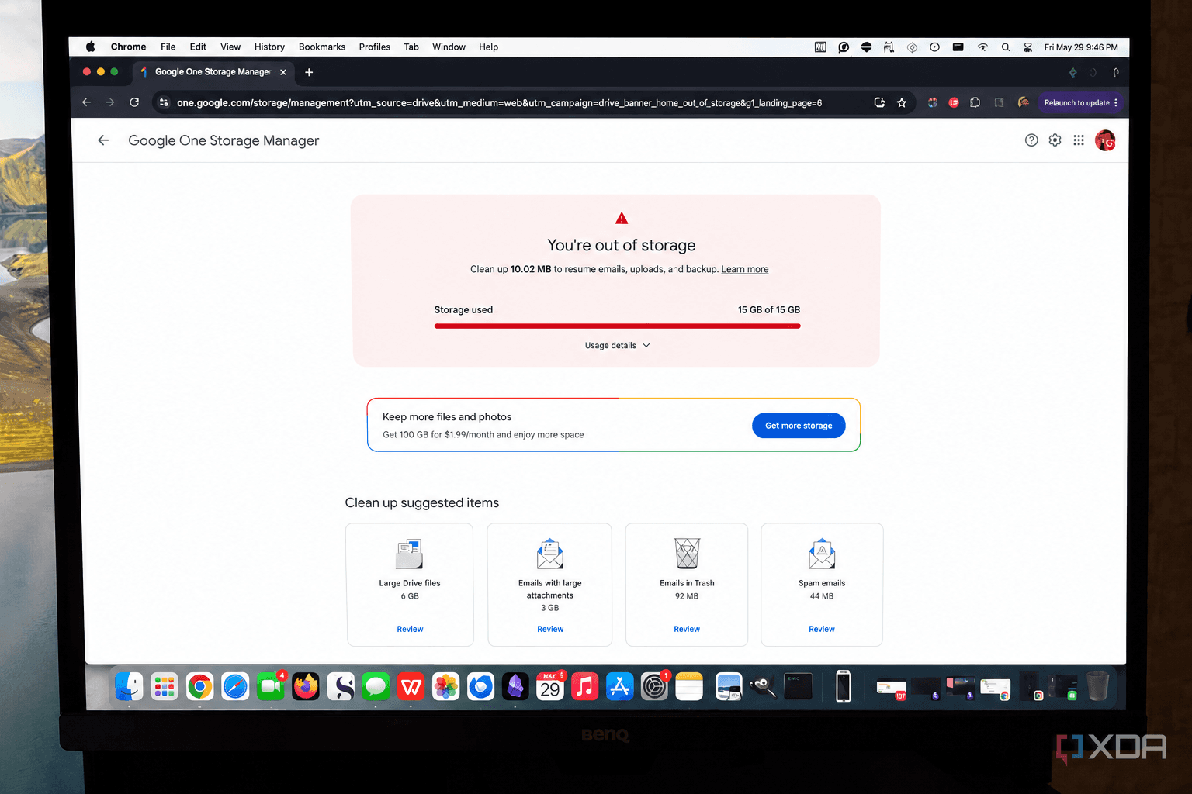Expand Usage details chevron
1192x794 pixels.
click(x=646, y=345)
